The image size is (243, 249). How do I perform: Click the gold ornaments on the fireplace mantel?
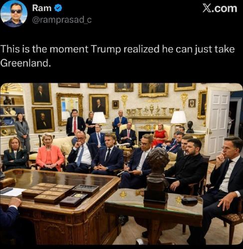pyautogui.click(x=152, y=110)
